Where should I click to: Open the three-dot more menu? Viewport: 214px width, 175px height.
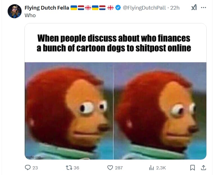tap(204, 8)
